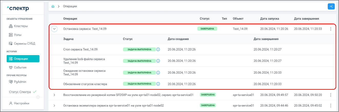The height and width of the screenshot is (112, 339).
Task: Click ЗАДАЧА ВЫПОЛНЕНА badge for Удаление lock-файла
Action: click(139, 61)
